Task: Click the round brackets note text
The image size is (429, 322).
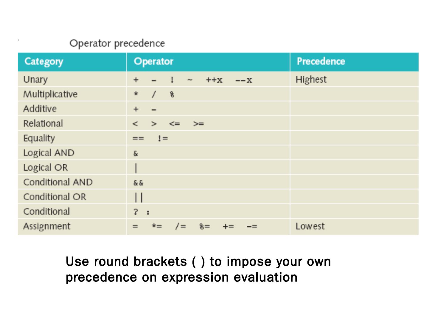Action: pos(198,269)
